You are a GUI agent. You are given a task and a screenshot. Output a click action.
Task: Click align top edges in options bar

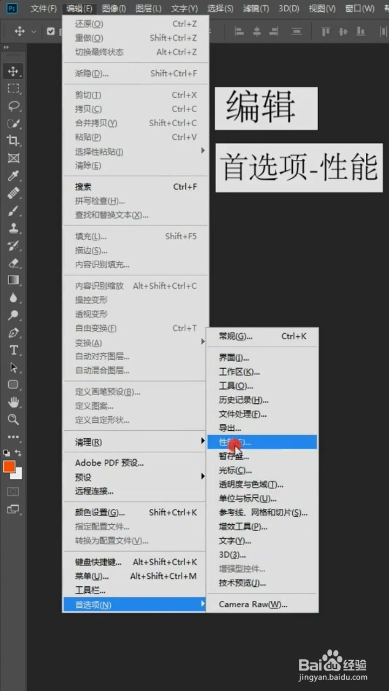pos(325,31)
